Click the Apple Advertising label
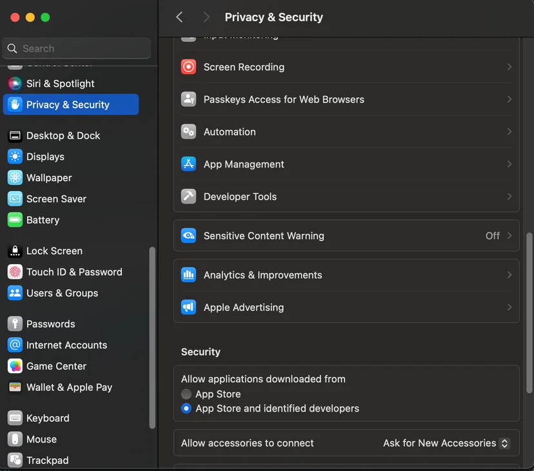534x471 pixels. 244,307
